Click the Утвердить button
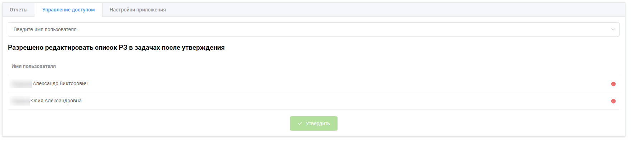This screenshot has width=631, height=141. (x=314, y=123)
